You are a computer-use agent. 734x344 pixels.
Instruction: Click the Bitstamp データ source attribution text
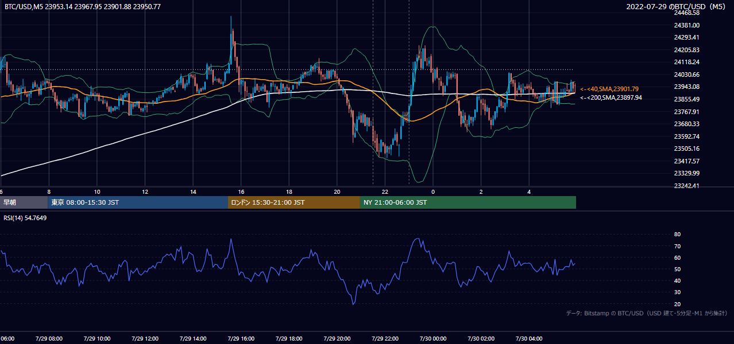point(647,313)
